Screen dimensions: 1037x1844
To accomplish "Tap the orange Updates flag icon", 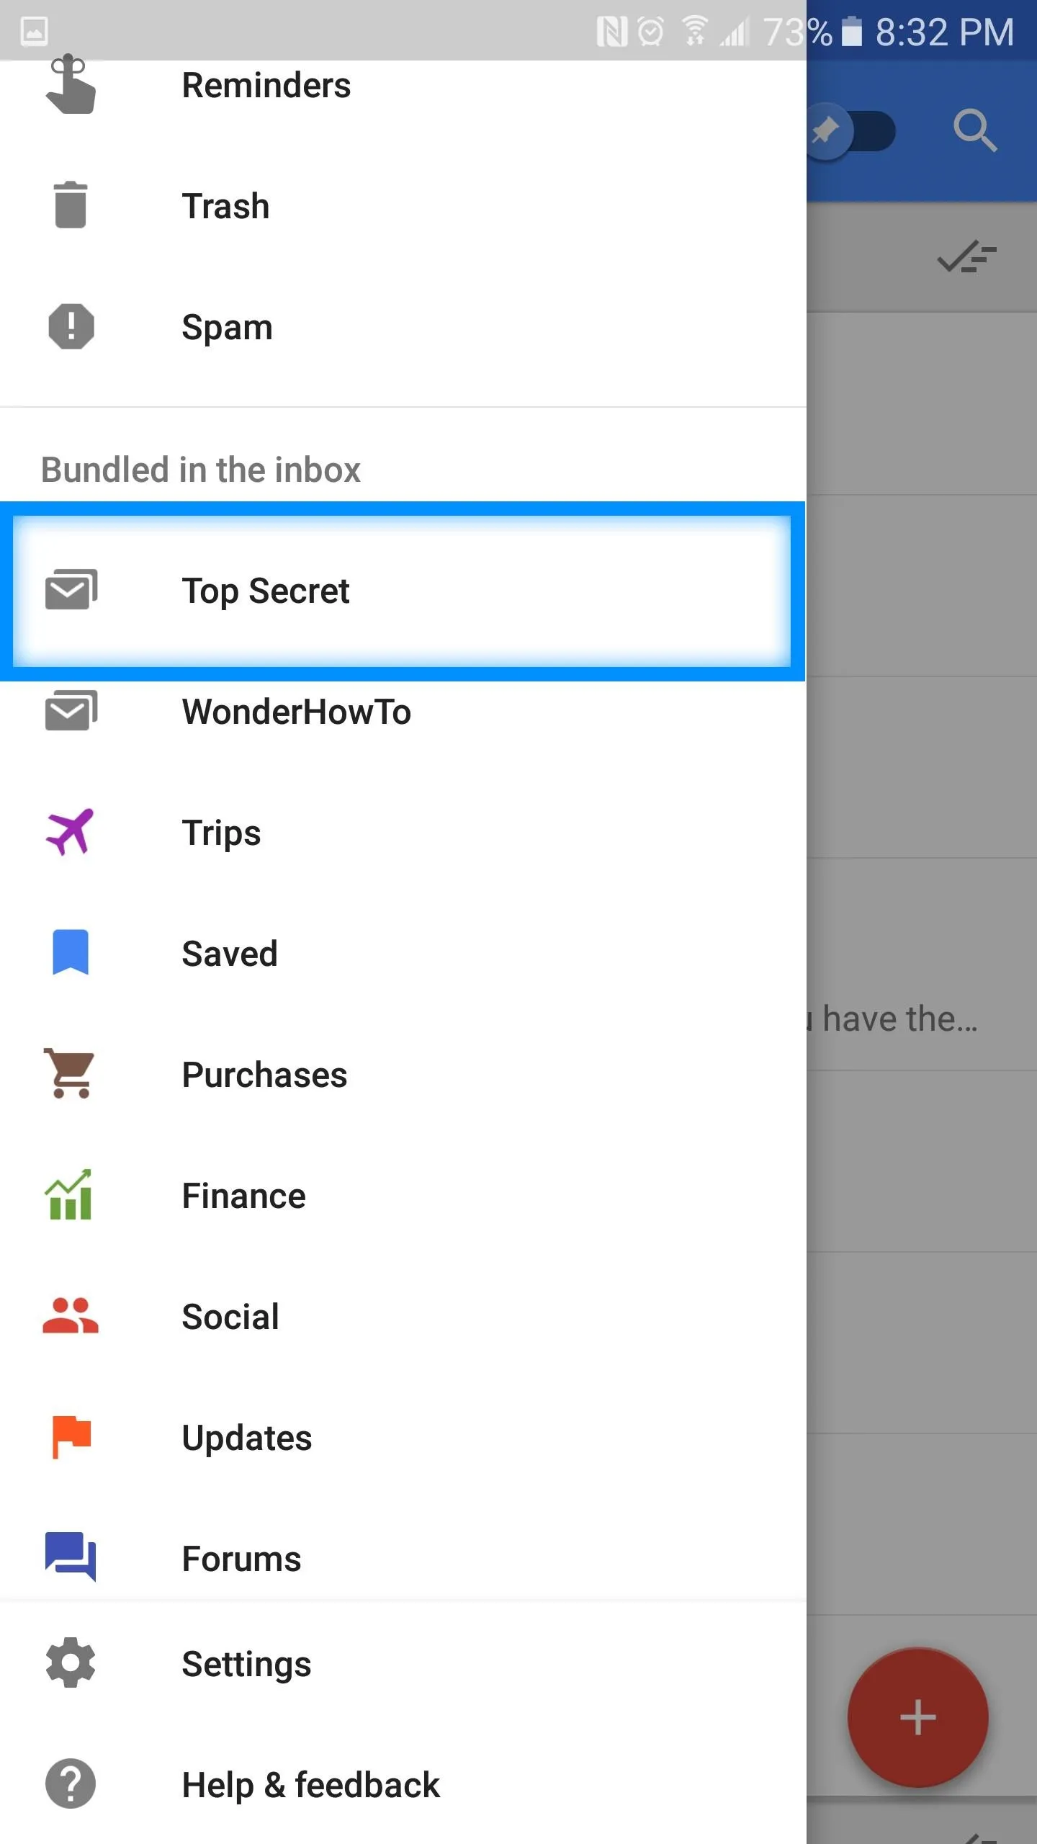I will pos(71,1436).
